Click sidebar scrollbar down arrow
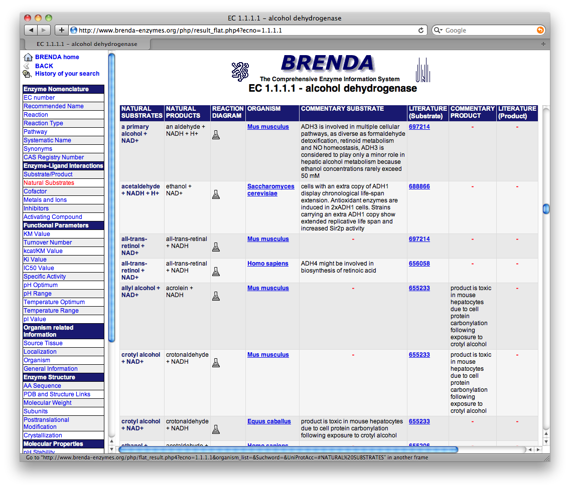570x489 pixels. [x=111, y=449]
